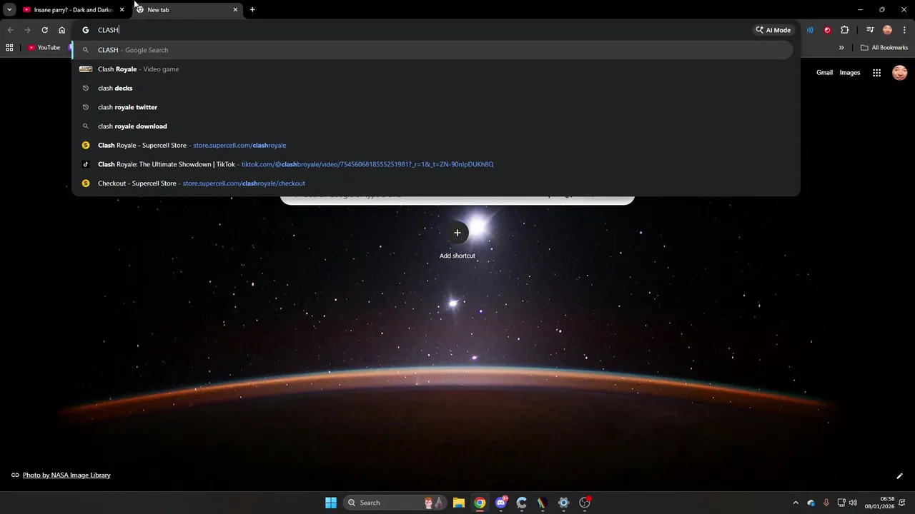This screenshot has width=915, height=514.
Task: Close the New tab tab
Action: 235,10
